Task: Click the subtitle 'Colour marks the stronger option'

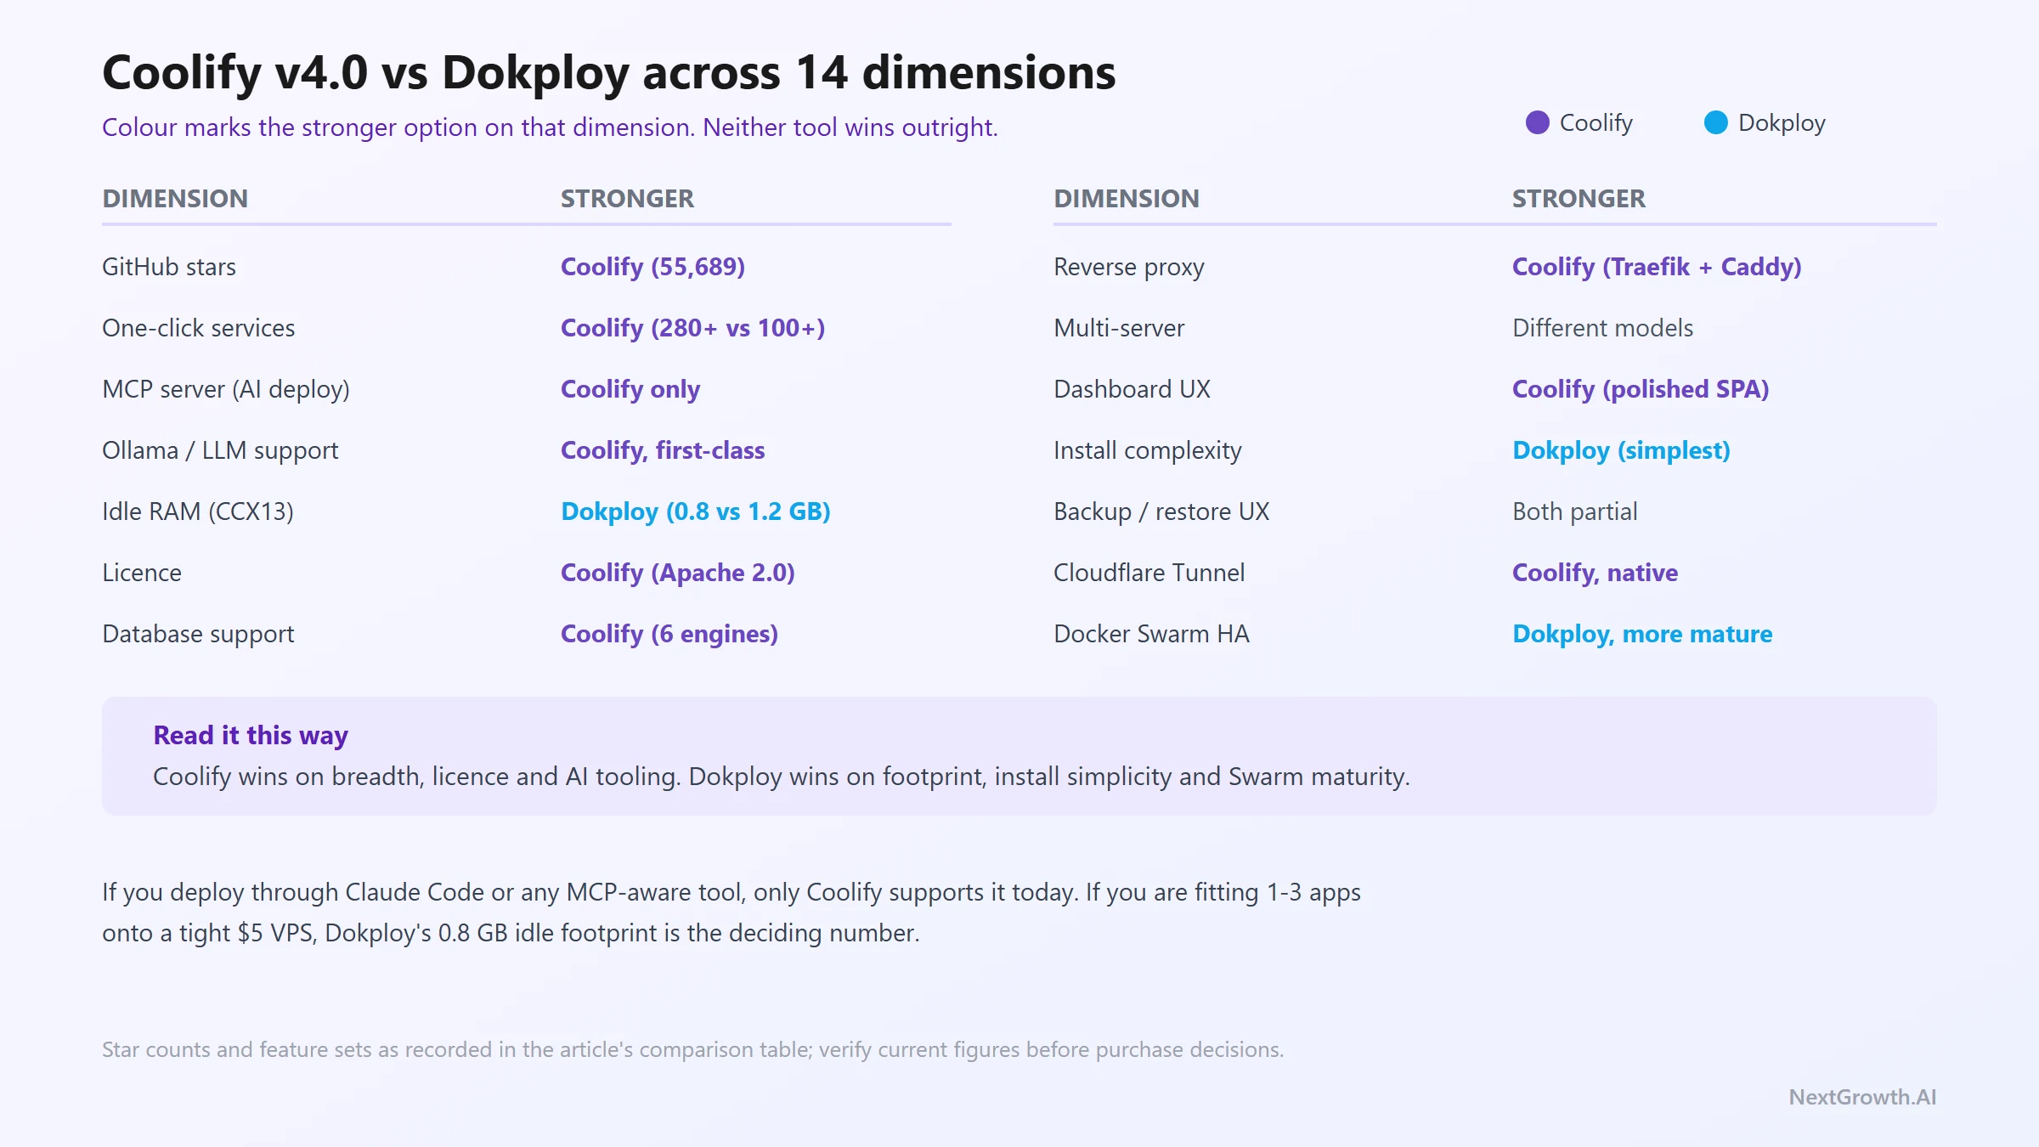Action: click(550, 127)
